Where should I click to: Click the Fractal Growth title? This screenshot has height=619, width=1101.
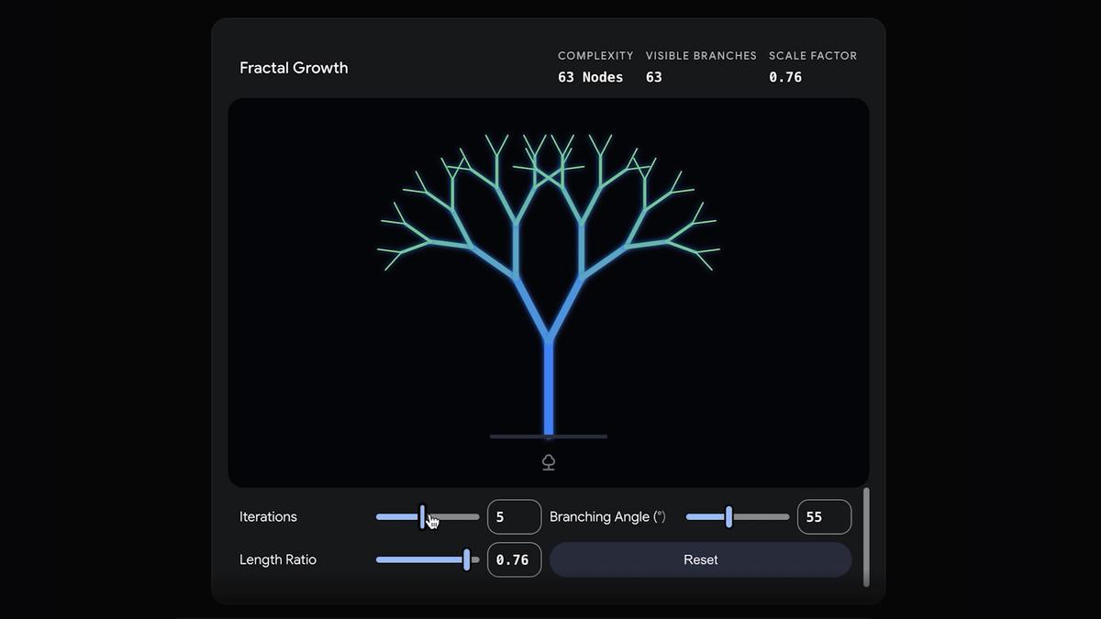click(294, 68)
